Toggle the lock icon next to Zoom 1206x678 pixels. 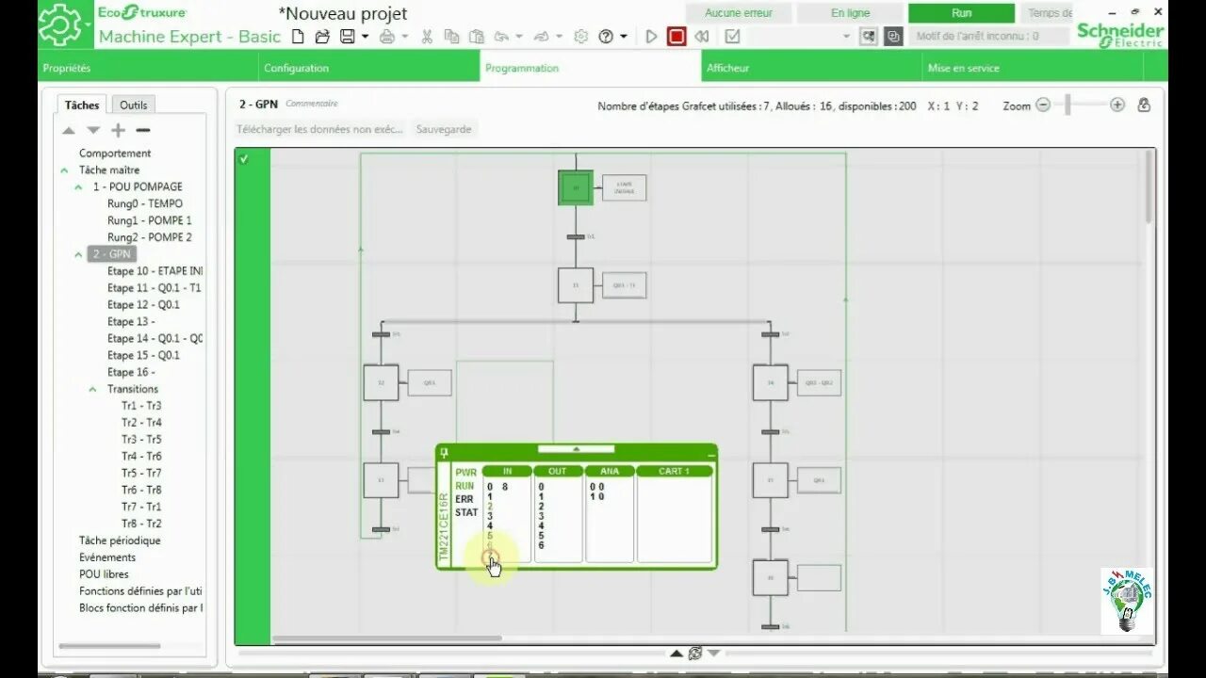tap(1143, 105)
